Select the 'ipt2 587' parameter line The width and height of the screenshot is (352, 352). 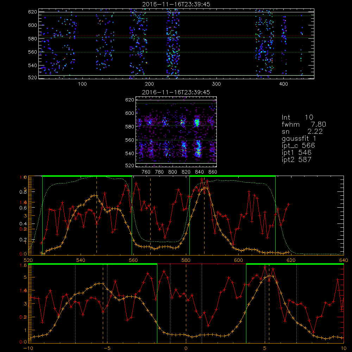click(x=296, y=159)
